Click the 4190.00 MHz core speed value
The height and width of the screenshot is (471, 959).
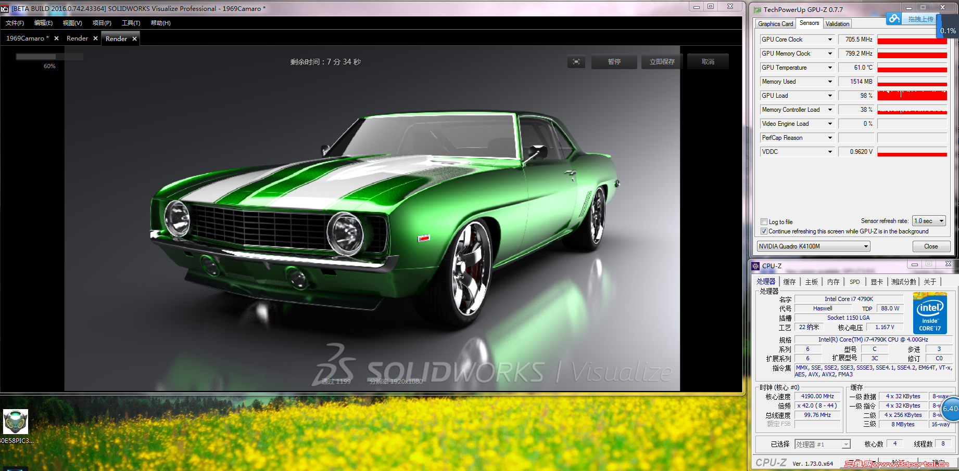(818, 396)
